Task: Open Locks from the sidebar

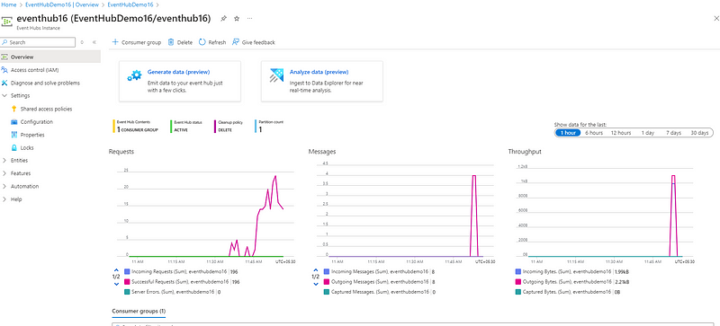Action: point(27,147)
